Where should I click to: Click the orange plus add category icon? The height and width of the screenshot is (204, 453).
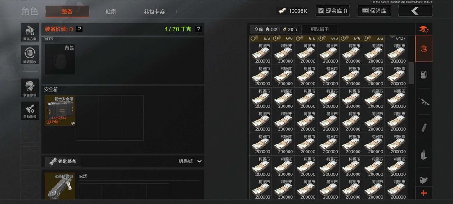point(424,193)
